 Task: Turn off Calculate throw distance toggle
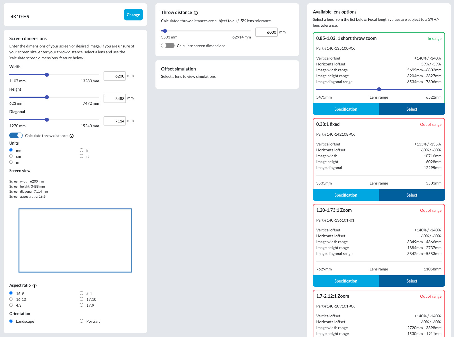(x=16, y=135)
